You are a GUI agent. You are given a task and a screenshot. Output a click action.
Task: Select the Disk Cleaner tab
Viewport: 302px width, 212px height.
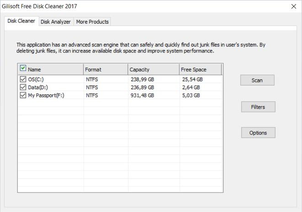coord(21,21)
